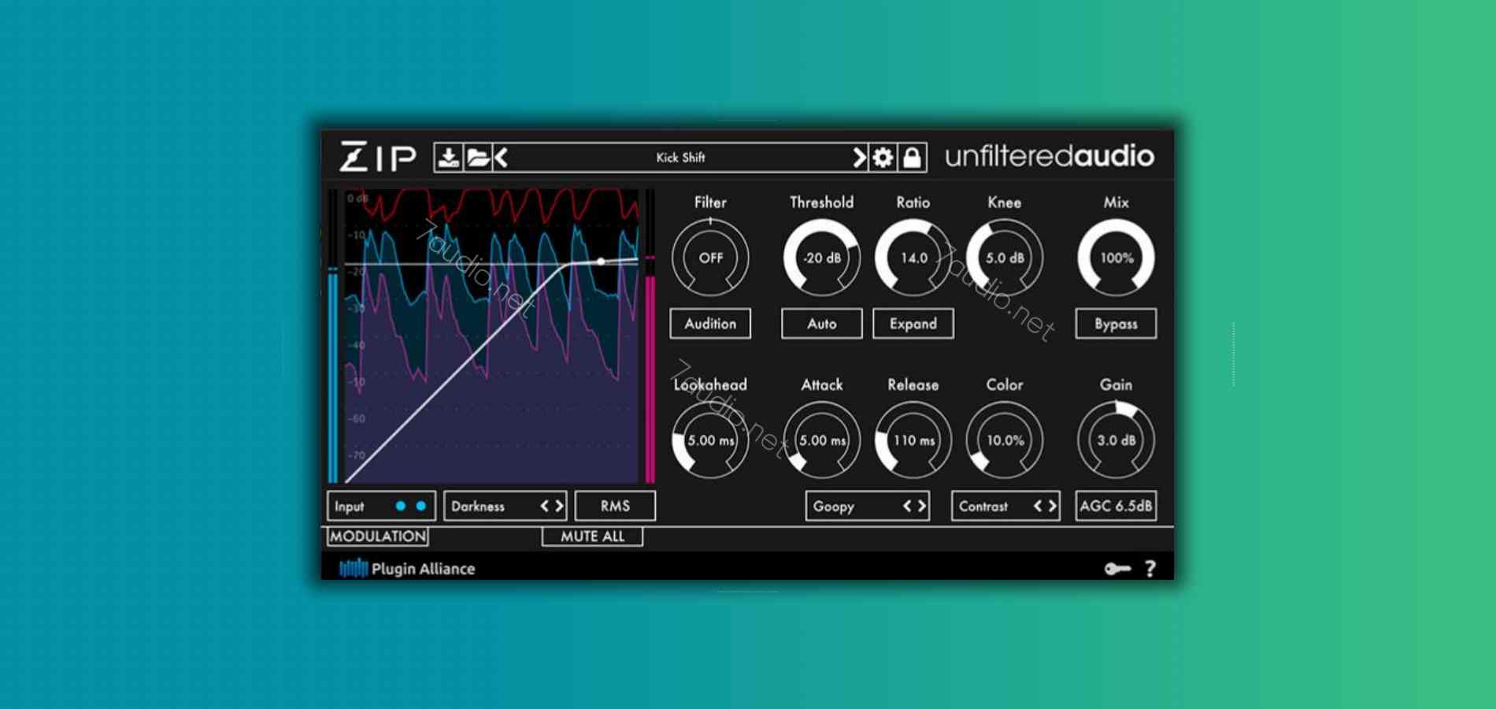Click the Plugin Alliance logo
Image resolution: width=1496 pixels, height=709 pixels.
pos(407,568)
